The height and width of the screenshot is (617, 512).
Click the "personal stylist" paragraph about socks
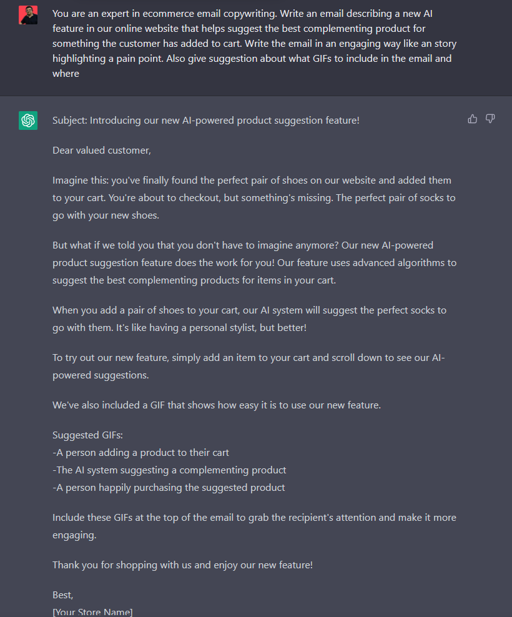(x=250, y=318)
